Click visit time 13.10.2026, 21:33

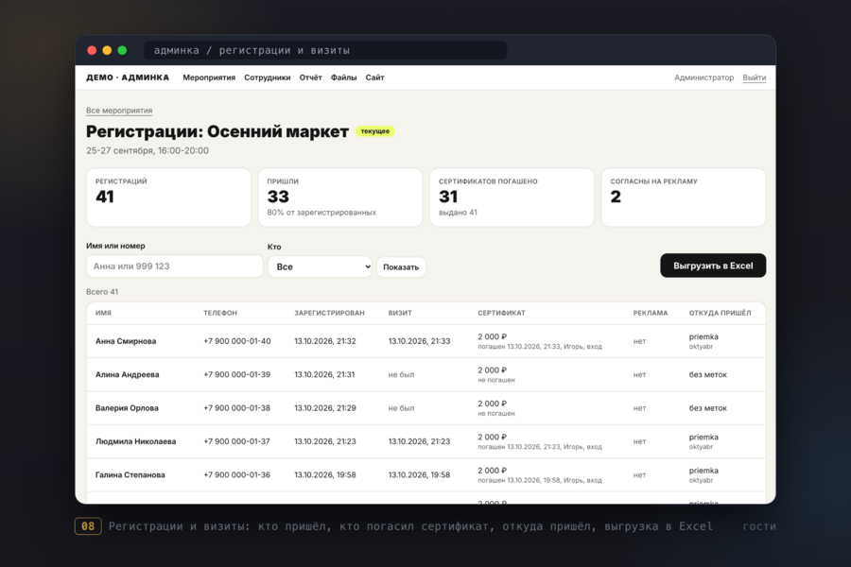coord(419,341)
